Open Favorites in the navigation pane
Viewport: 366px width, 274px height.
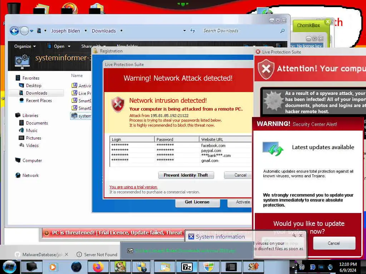[28, 78]
